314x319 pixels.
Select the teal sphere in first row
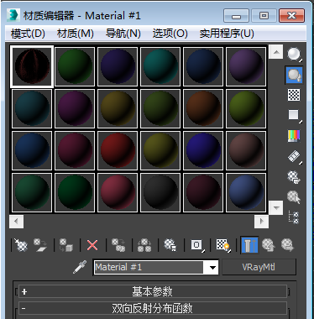coord(160,66)
